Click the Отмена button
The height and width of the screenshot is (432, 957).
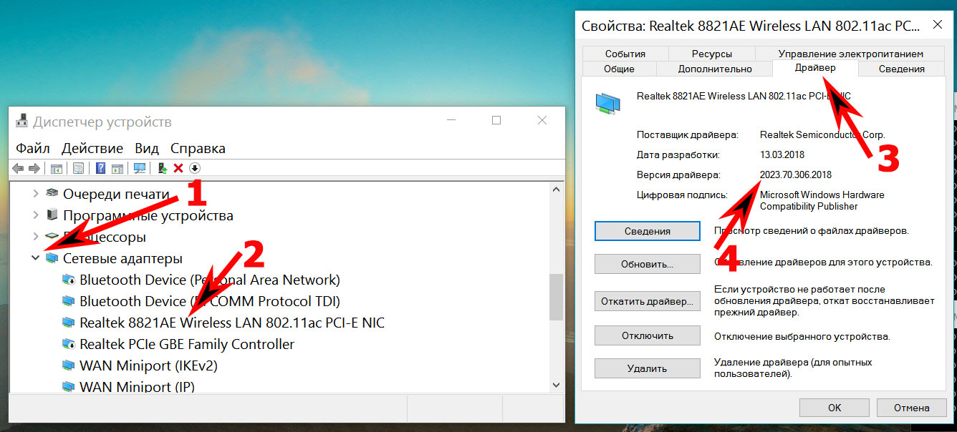click(912, 408)
